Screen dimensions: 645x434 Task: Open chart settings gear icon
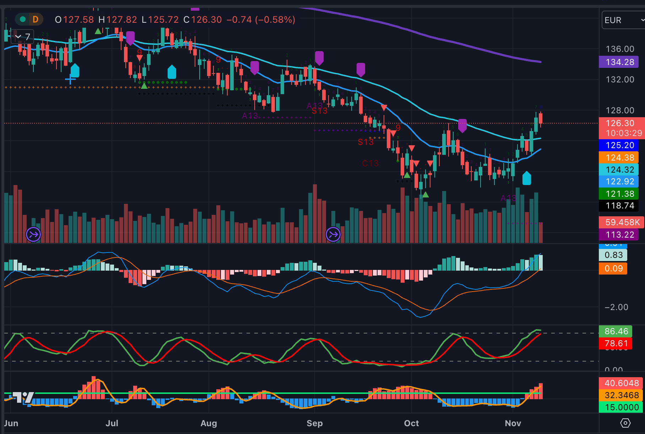(625, 423)
